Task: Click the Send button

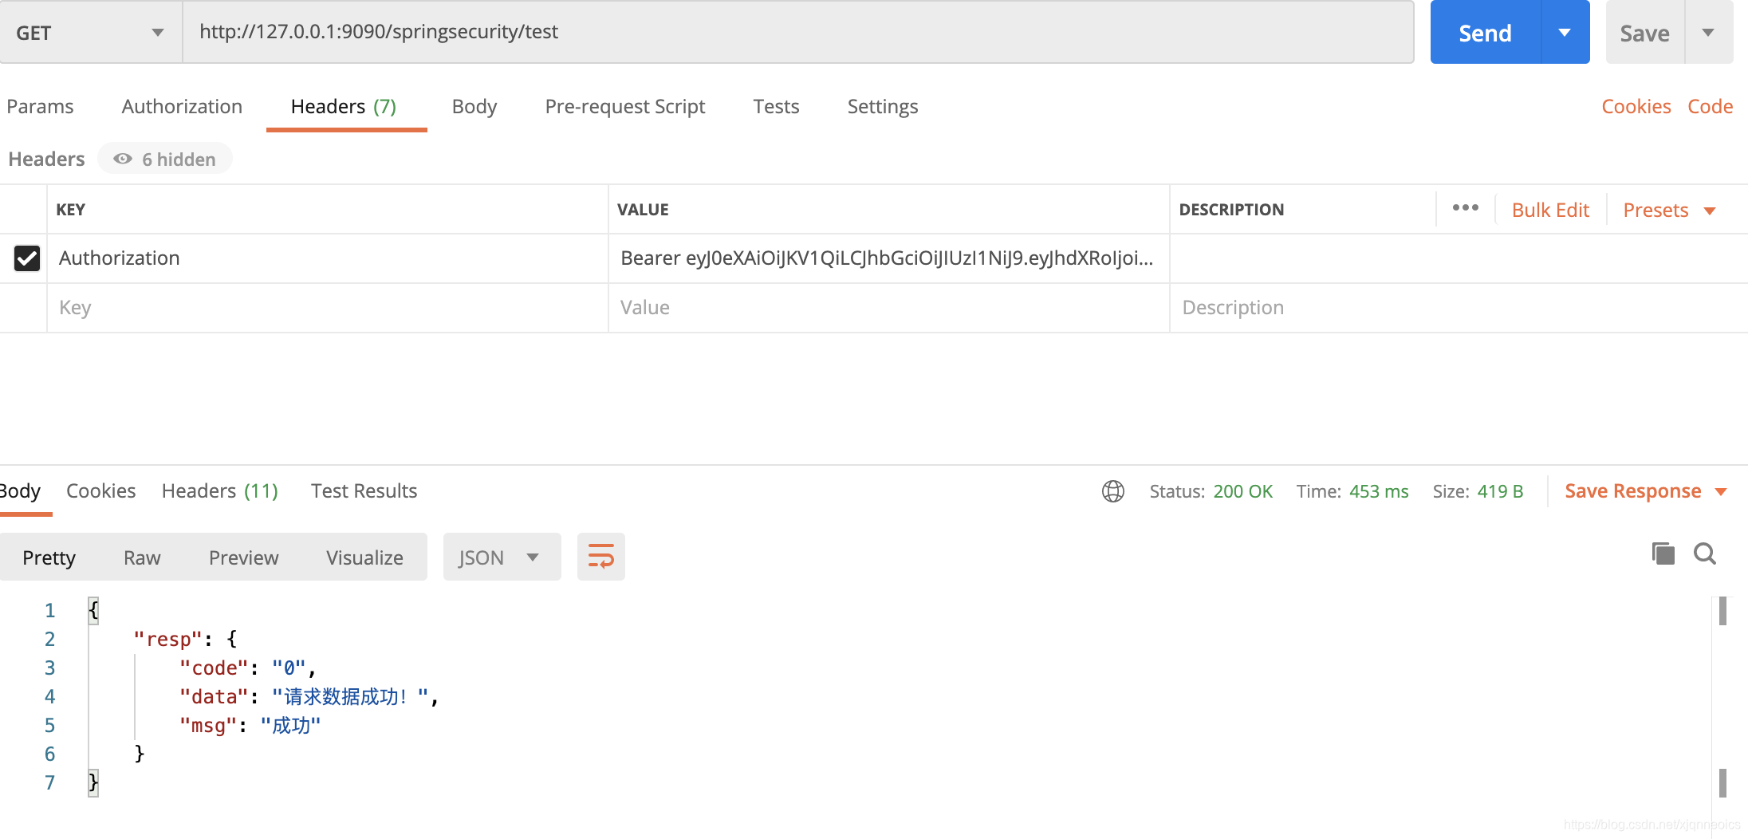Action: tap(1486, 32)
